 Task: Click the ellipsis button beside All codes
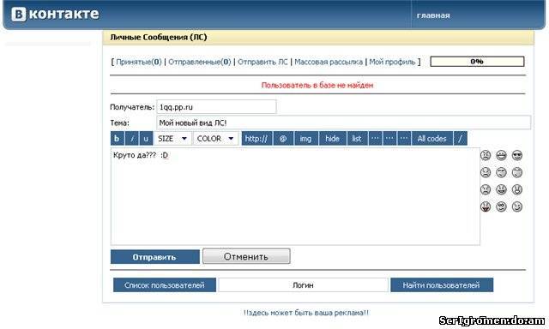404,139
